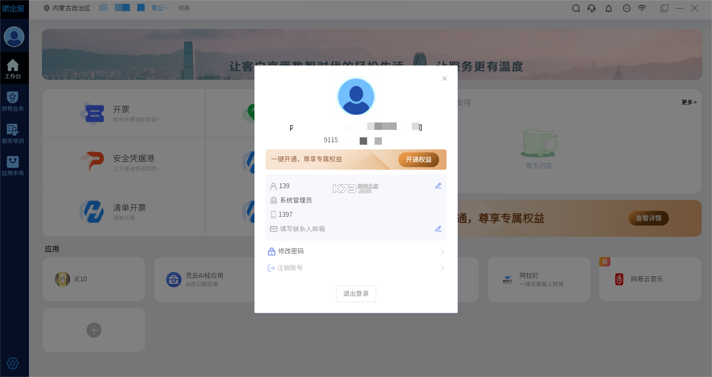
Task: Open 注销账号 option
Action: (x=356, y=268)
